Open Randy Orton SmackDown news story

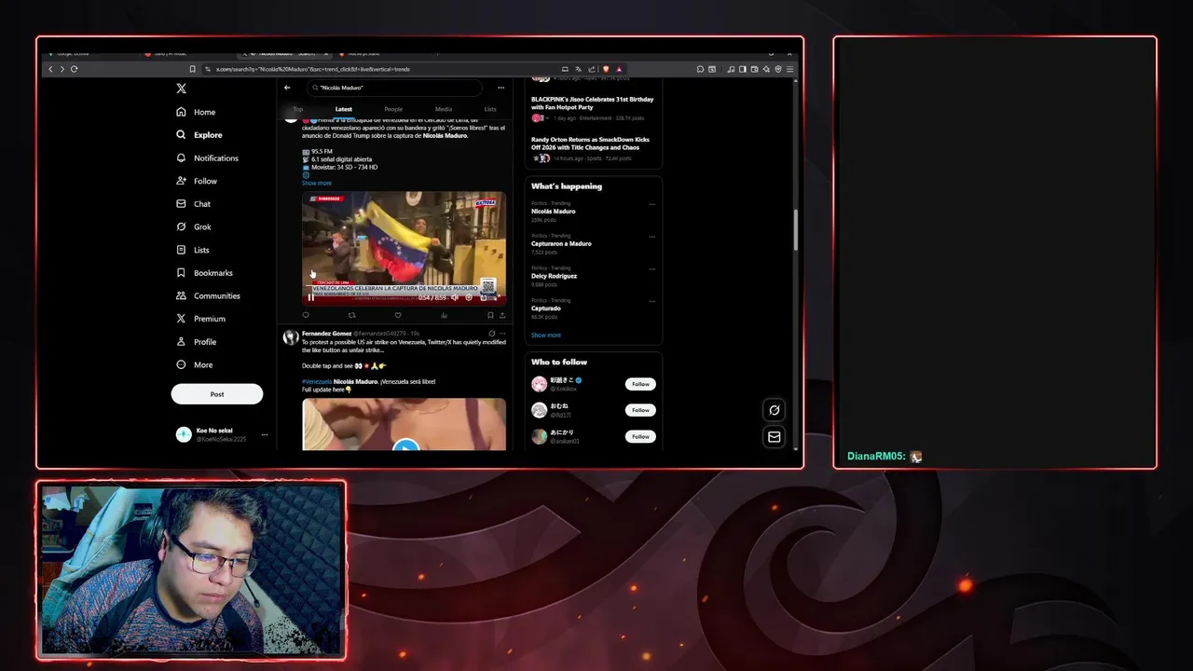pos(593,148)
